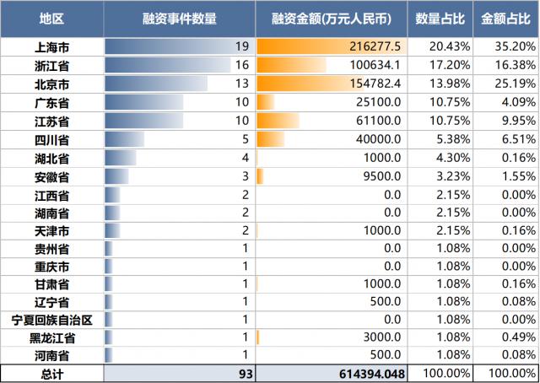540x383 pixels.
Task: Click the 宁夏回族自治区 row label
Action: tap(51, 320)
